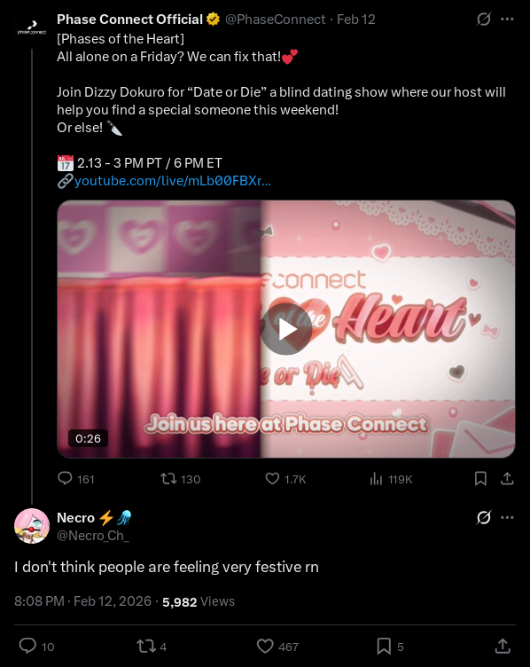Like Necro's post with 467 likes
530x667 pixels.
pos(277,647)
